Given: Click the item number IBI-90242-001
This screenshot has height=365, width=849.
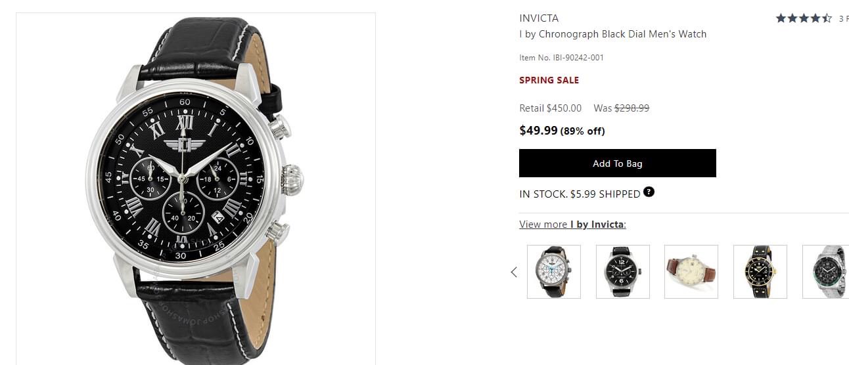Looking at the screenshot, I should coord(561,58).
